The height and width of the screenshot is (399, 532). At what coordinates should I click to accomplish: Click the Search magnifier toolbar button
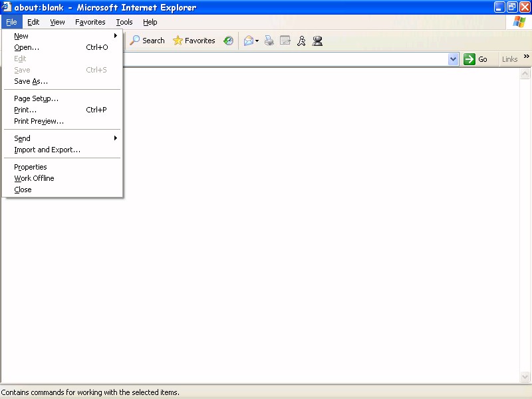tap(147, 41)
